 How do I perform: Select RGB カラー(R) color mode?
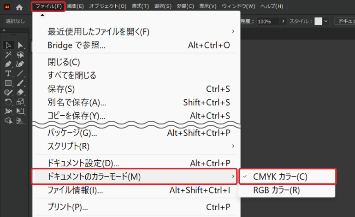(288, 190)
